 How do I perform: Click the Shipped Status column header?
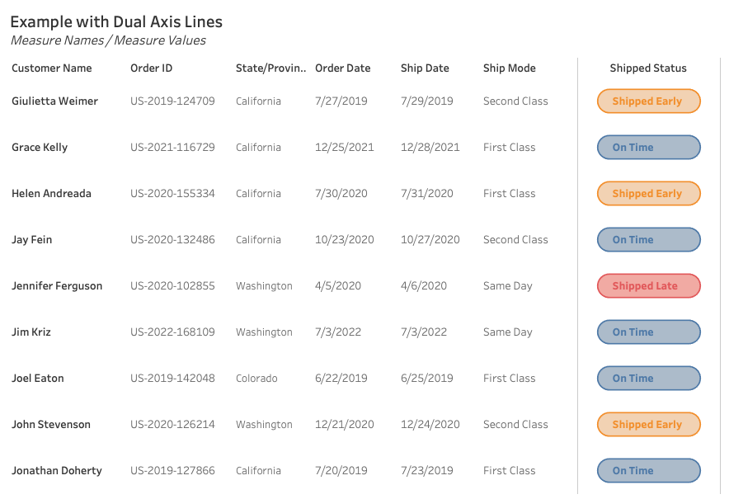(x=648, y=68)
